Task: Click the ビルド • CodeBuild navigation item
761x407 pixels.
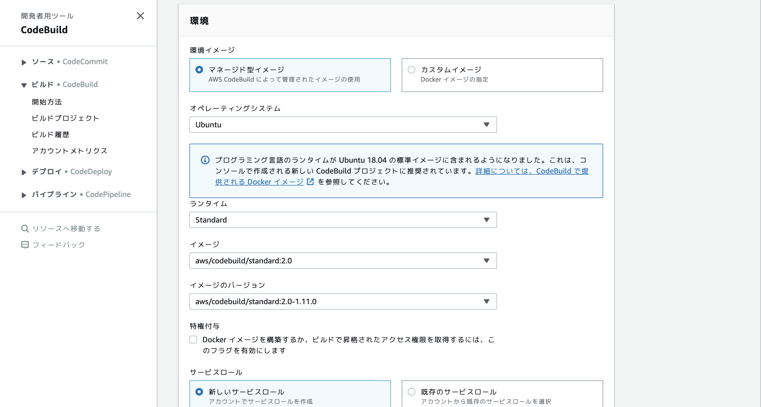Action: click(x=65, y=84)
